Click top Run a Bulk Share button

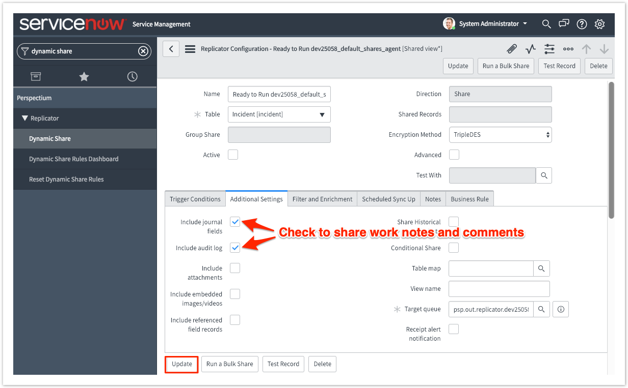[x=506, y=66]
